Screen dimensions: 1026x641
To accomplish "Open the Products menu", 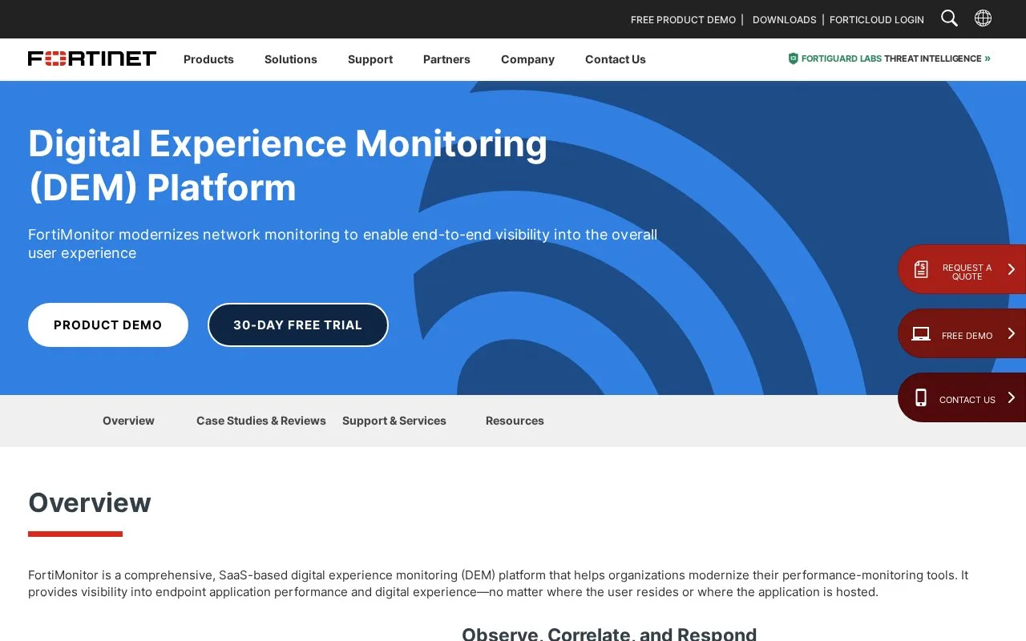I will point(208,59).
